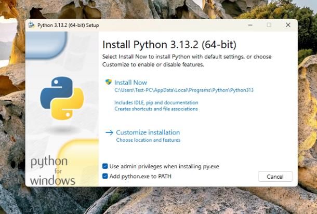This screenshot has height=214, width=317.
Task: Click the shield icon beside Install Now
Action: 109,82
